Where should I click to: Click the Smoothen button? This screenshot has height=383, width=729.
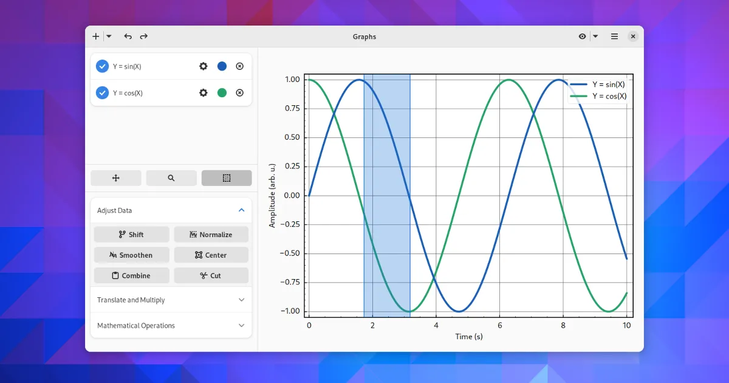pyautogui.click(x=131, y=255)
